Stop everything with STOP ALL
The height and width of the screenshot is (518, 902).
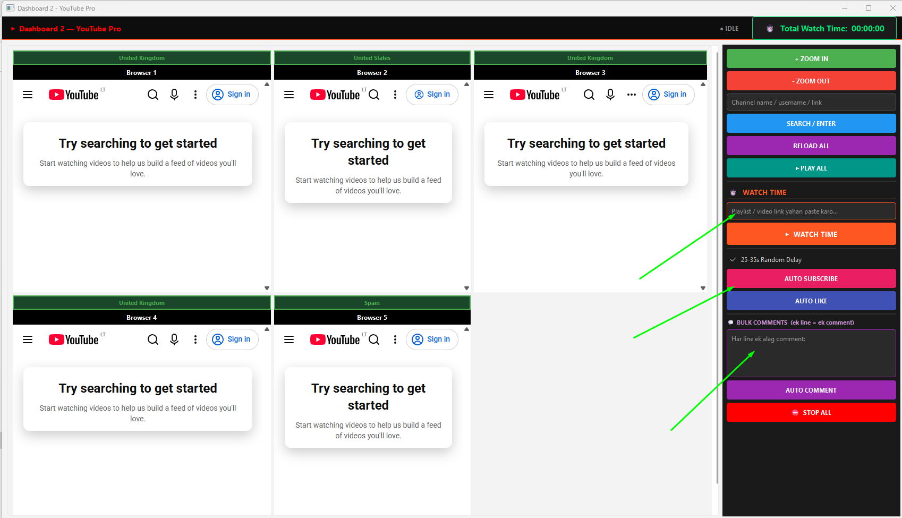811,412
